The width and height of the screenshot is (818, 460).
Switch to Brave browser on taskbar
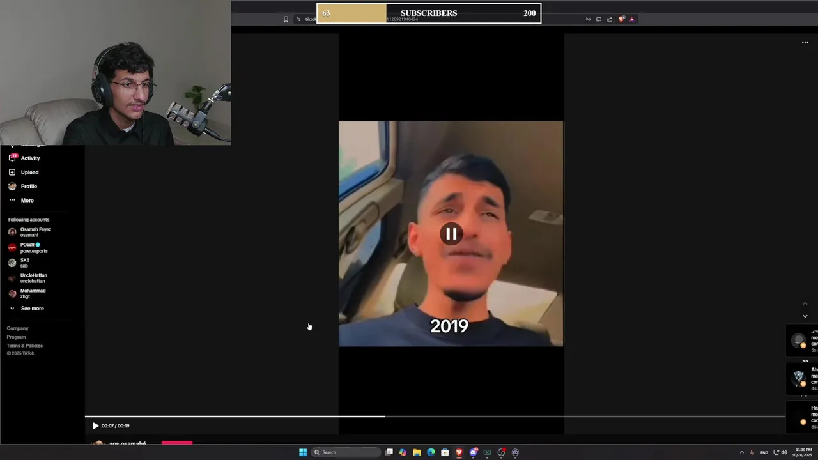459,452
